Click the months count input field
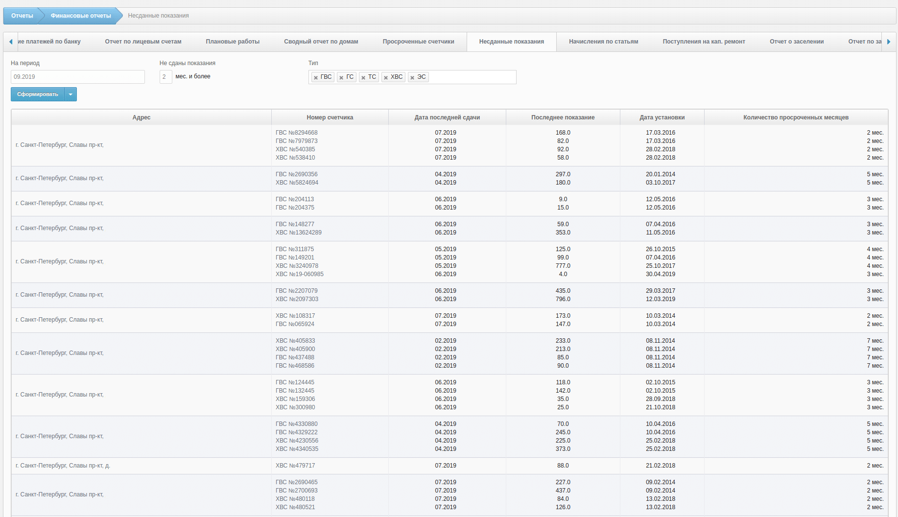 tap(165, 77)
